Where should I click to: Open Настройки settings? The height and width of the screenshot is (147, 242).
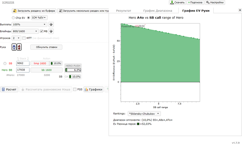pyautogui.click(x=215, y=2)
